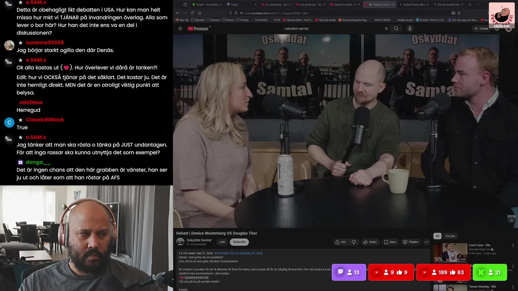Open YouTube notifications bell
This screenshot has height=291, width=518.
tap(497, 29)
